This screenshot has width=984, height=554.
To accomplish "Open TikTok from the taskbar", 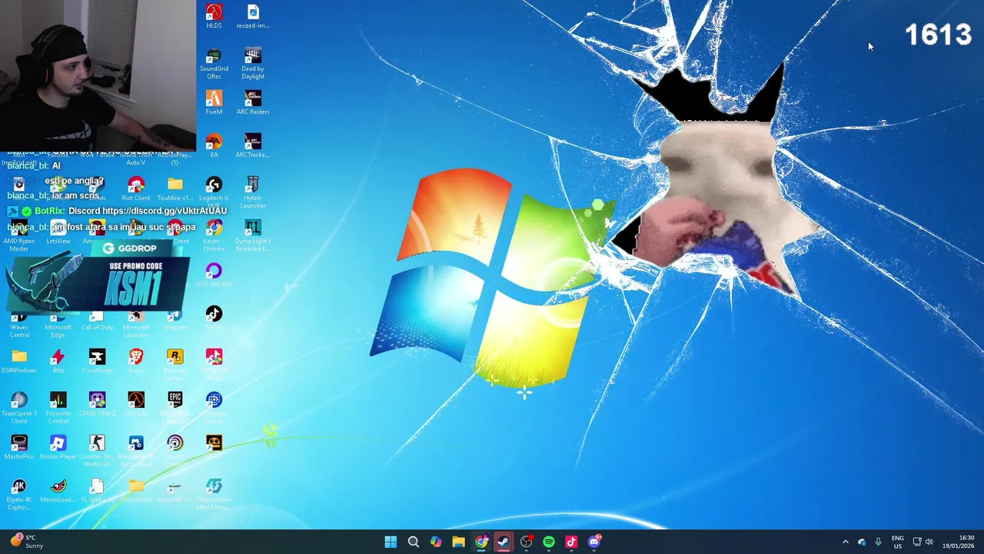I will [571, 542].
